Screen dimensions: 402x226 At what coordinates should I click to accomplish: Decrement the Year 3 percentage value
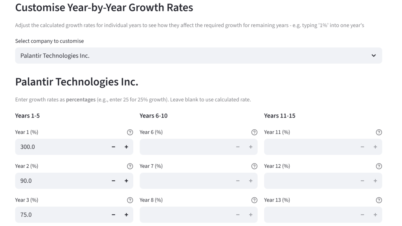pyautogui.click(x=114, y=215)
